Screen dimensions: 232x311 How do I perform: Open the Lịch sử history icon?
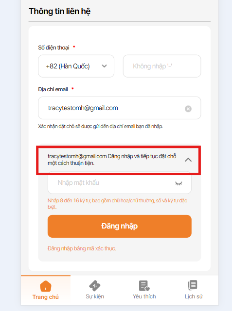(193, 285)
